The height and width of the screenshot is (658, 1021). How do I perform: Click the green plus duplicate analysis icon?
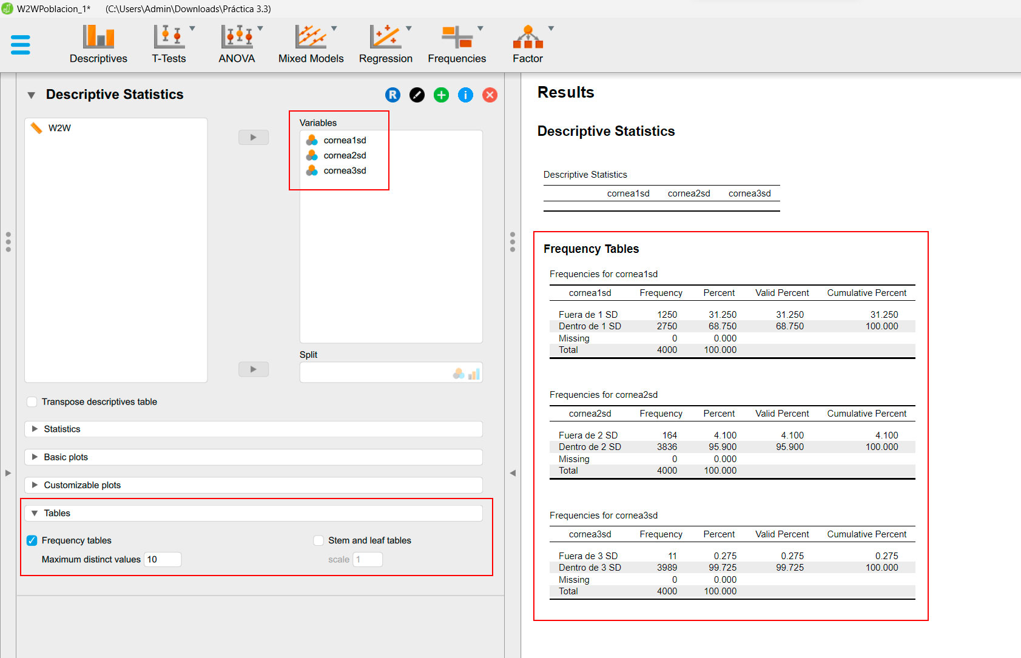pyautogui.click(x=441, y=95)
